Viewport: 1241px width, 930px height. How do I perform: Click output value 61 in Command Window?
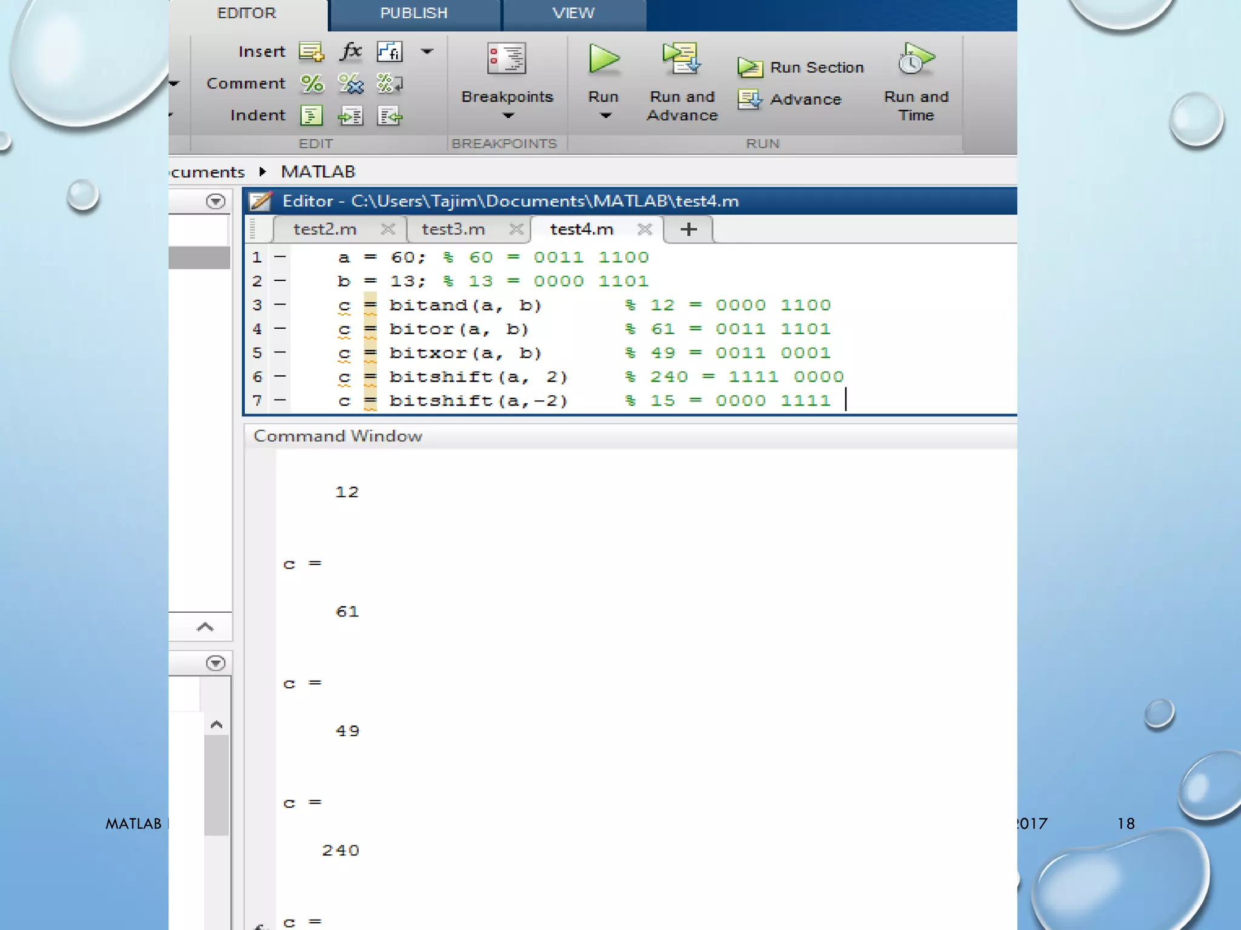[x=347, y=612]
